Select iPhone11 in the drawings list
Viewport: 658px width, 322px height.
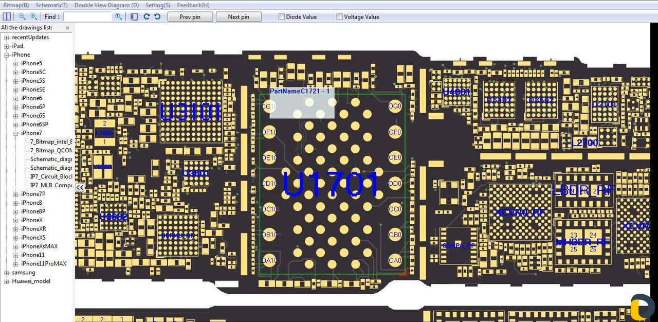pos(33,256)
